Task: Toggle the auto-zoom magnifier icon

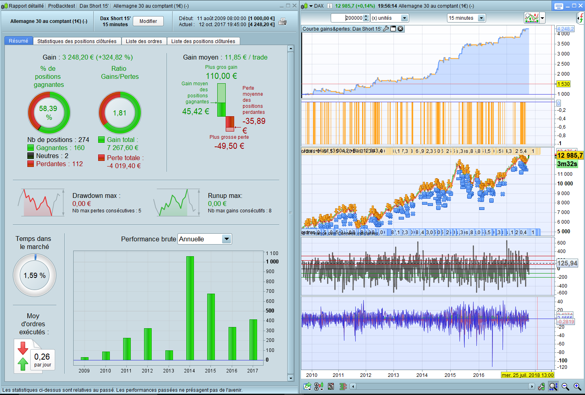Action: (553, 387)
